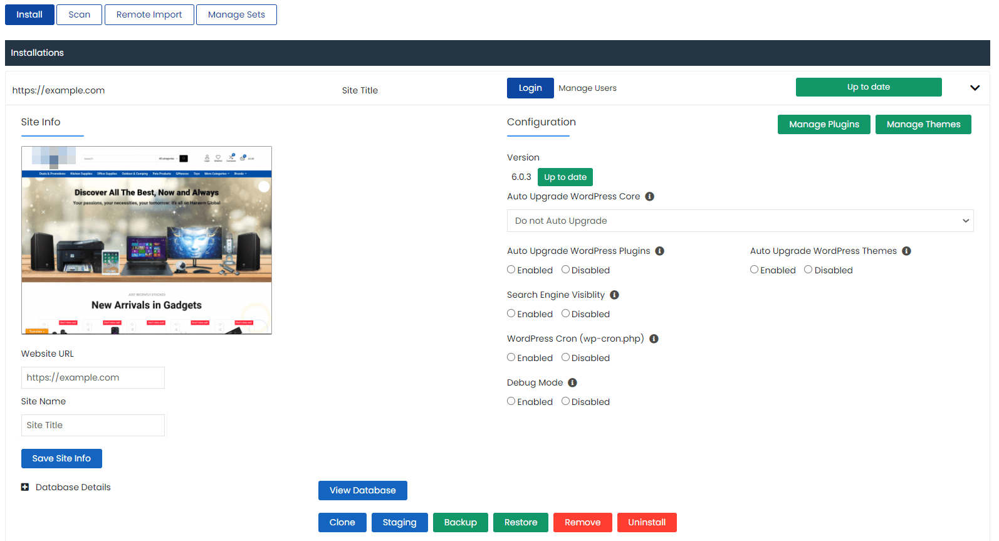Click the blue Login button
999x541 pixels.
[530, 88]
